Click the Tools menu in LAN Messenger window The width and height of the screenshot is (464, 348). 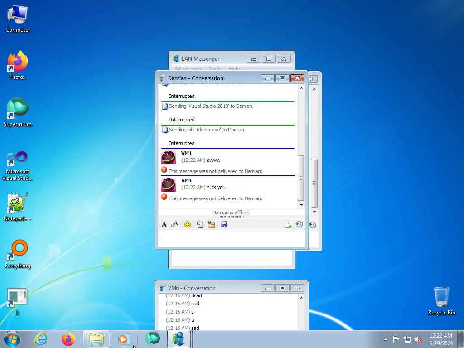coord(215,68)
